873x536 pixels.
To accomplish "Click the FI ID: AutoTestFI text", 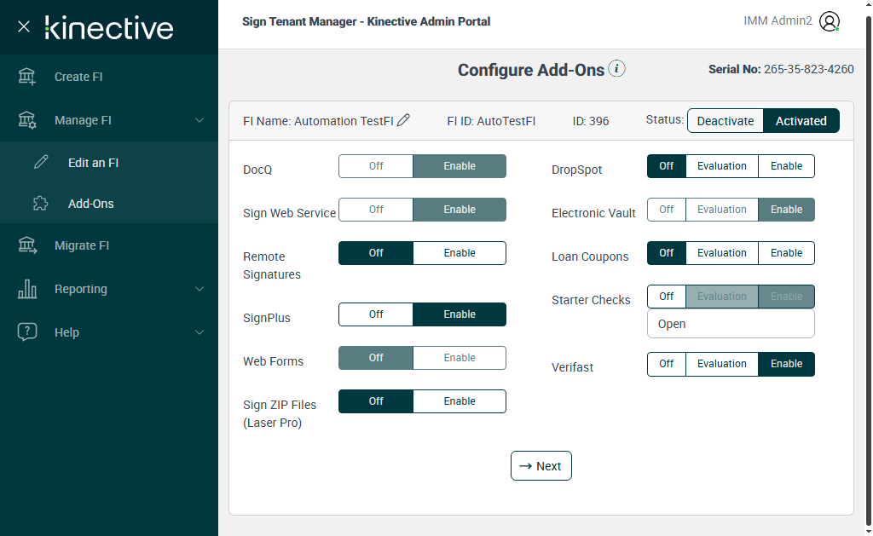I will (491, 121).
